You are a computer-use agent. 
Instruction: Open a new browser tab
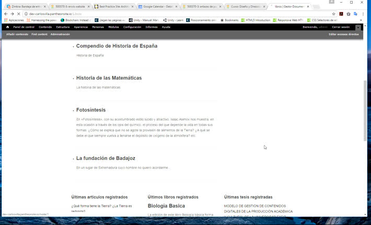tap(316, 7)
